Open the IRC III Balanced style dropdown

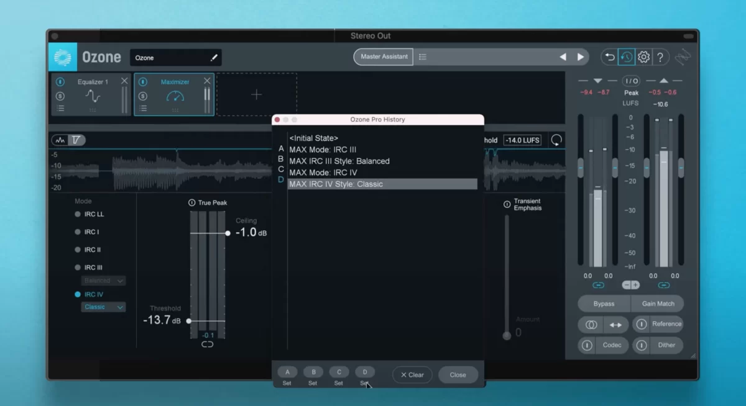[x=103, y=281]
